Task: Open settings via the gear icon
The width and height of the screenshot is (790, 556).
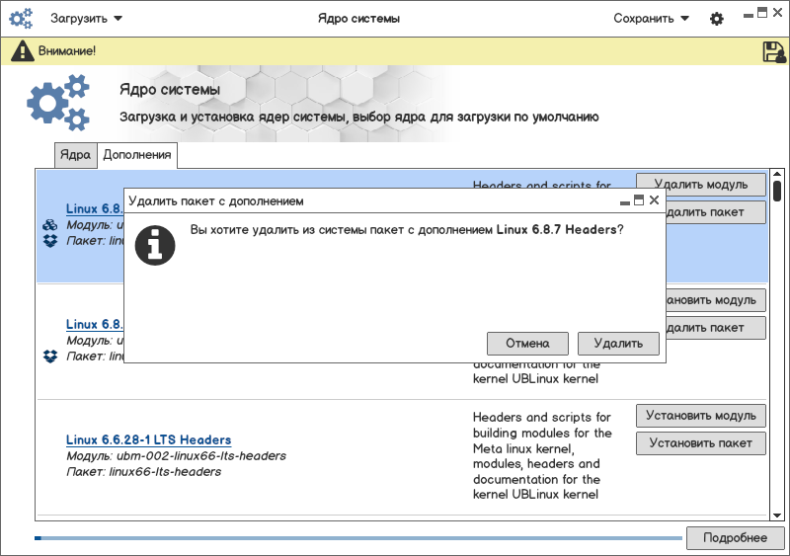Action: (x=717, y=19)
